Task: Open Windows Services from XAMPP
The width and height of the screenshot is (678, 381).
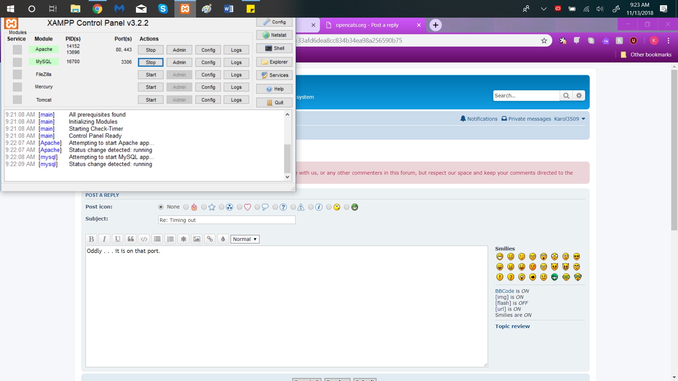Action: click(x=274, y=75)
